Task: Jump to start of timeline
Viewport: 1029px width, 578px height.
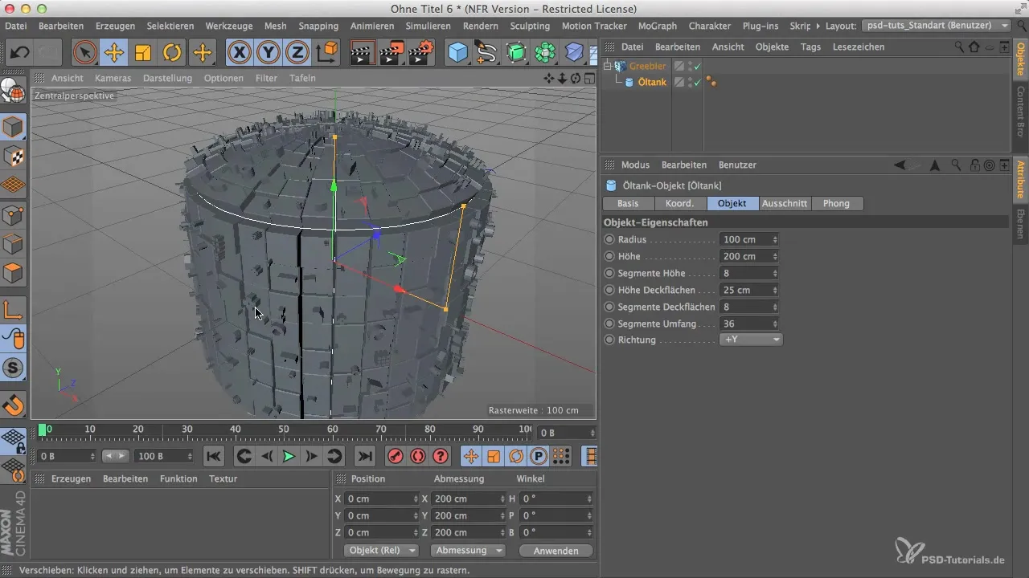Action: click(x=213, y=456)
